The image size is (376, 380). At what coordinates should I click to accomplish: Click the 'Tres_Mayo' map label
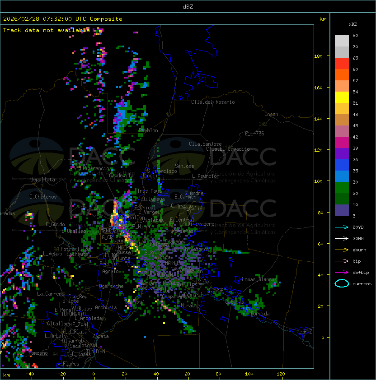149,191
